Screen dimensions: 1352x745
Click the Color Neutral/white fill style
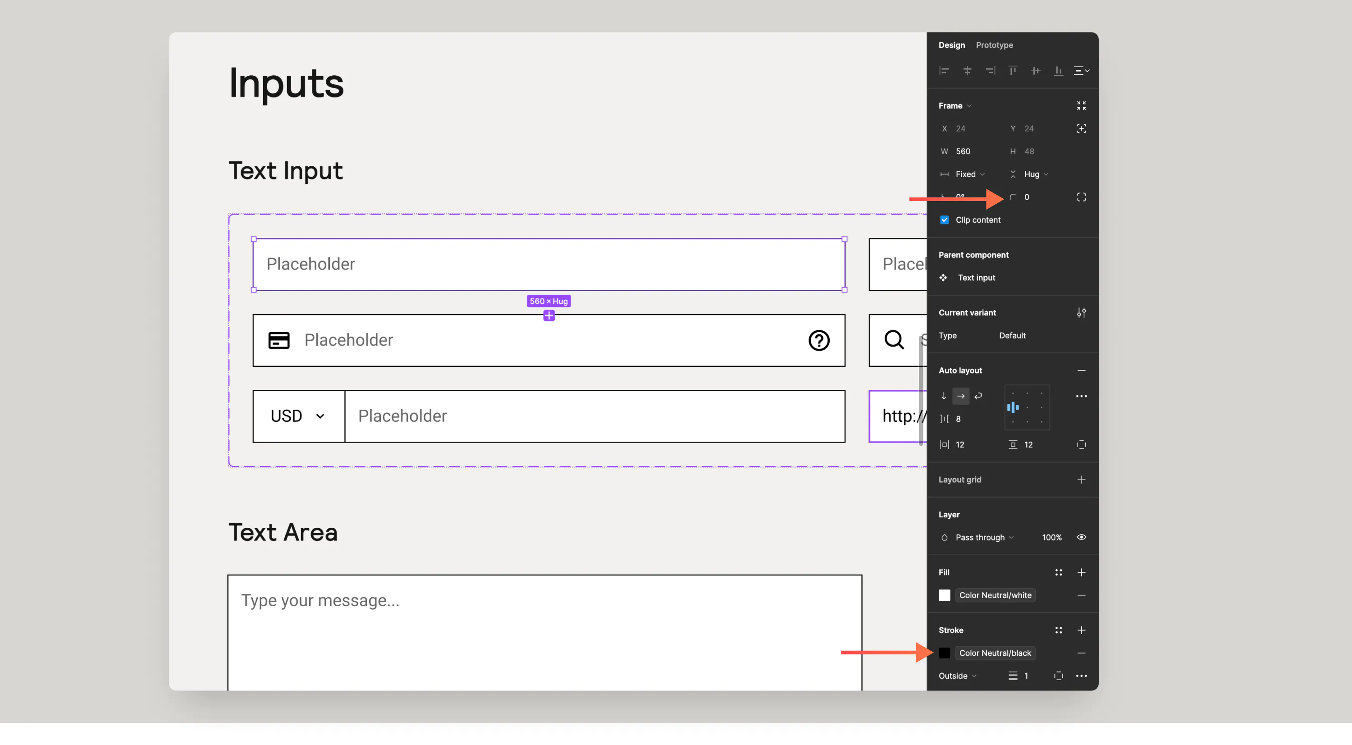[995, 595]
